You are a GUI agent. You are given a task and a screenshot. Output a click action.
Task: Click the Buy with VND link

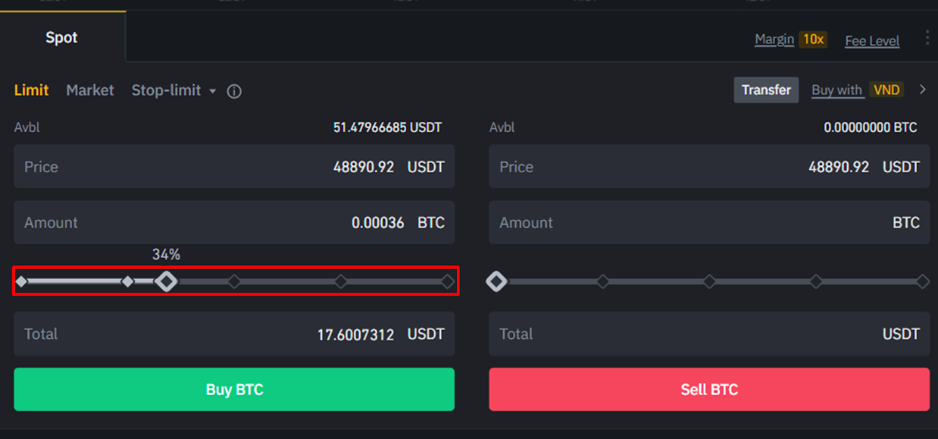[x=856, y=90]
